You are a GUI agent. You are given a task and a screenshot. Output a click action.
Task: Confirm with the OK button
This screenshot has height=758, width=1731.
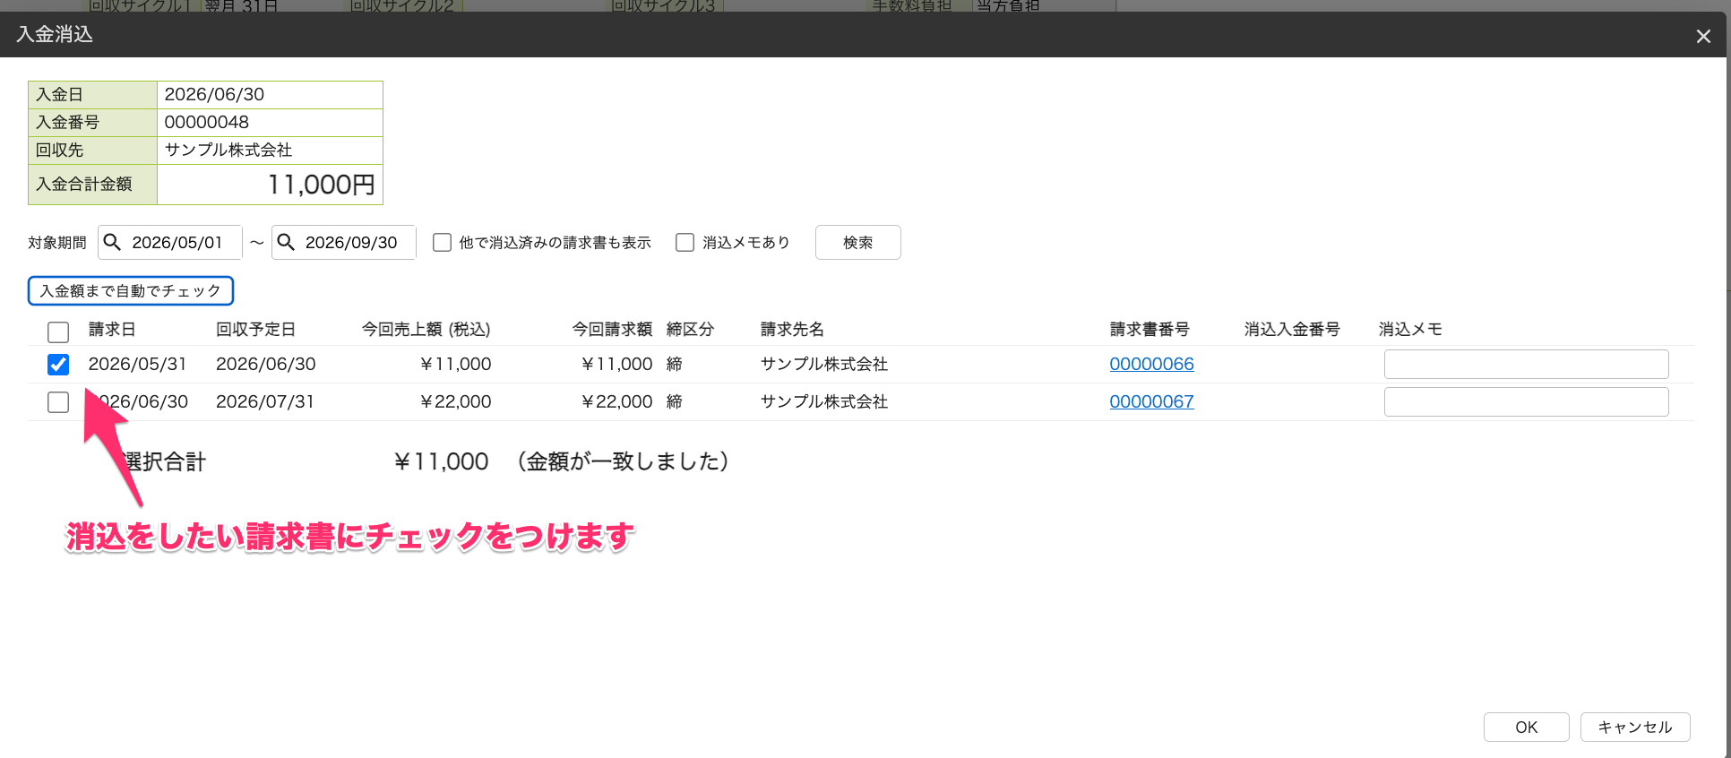(x=1526, y=727)
